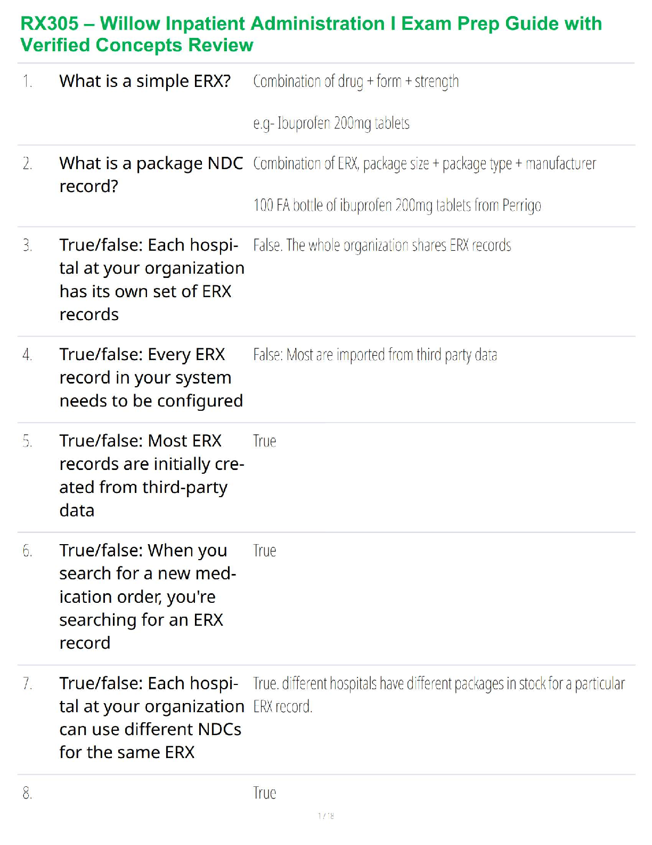Select the "True" answer for question 8
This screenshot has height=845, width=652.
[265, 793]
